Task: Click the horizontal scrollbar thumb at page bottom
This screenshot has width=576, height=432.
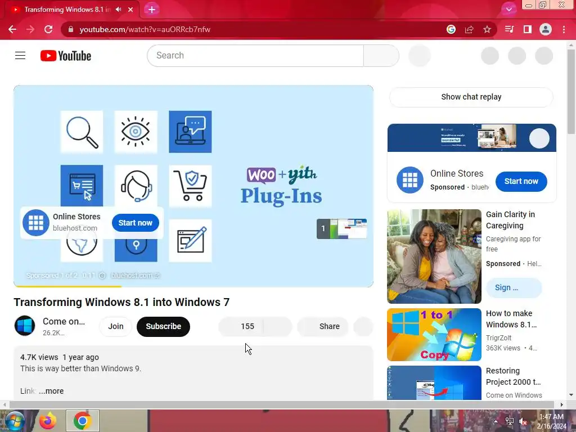Action: click(x=281, y=404)
